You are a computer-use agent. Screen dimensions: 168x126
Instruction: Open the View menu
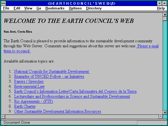(x=28, y=8)
